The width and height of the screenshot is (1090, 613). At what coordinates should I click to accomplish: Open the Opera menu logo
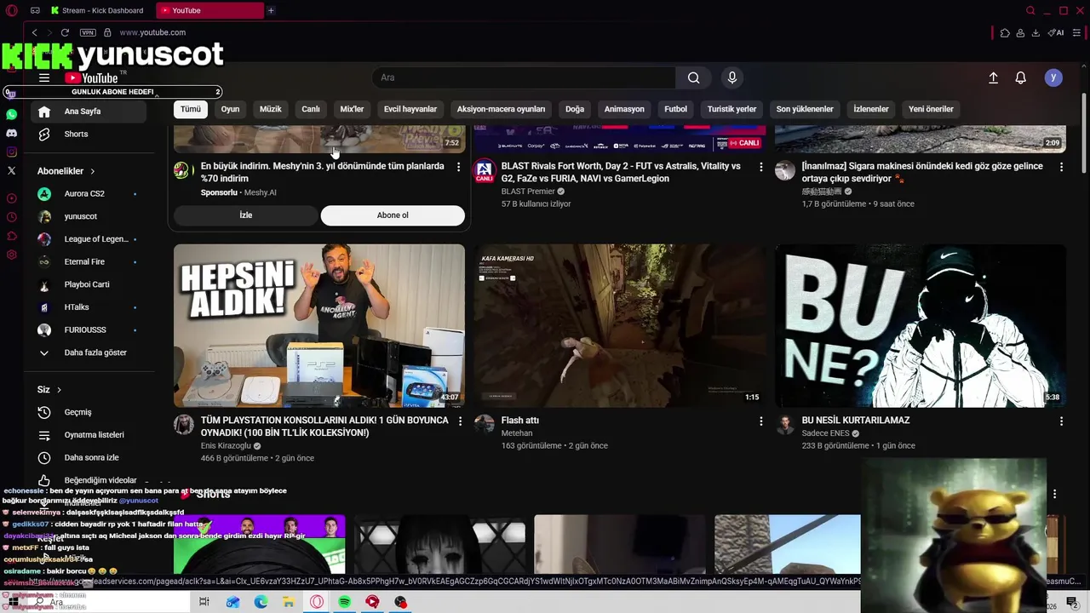[11, 10]
